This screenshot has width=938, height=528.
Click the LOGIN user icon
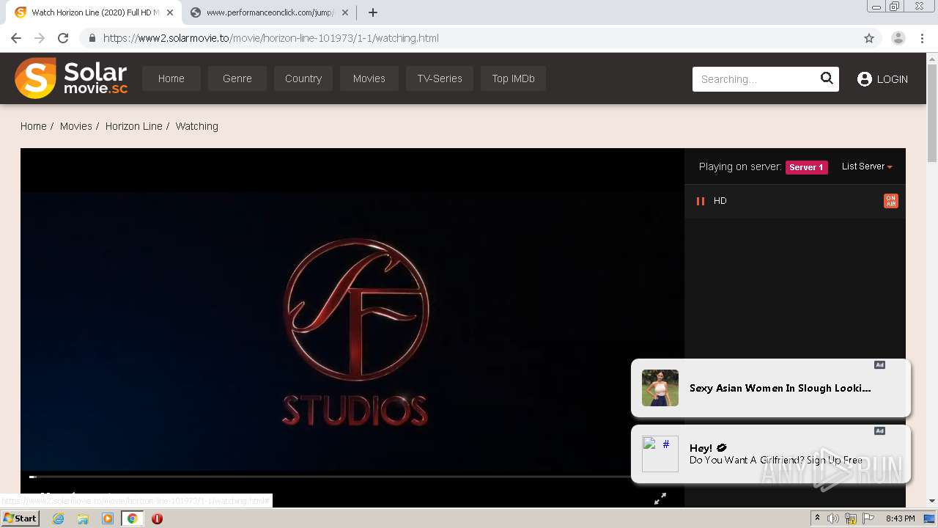865,79
